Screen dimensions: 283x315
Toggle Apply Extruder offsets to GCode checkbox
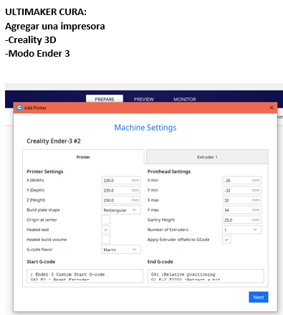pyautogui.click(x=226, y=240)
